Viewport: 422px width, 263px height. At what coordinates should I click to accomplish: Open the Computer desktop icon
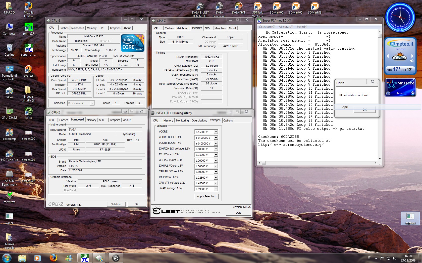(9, 29)
